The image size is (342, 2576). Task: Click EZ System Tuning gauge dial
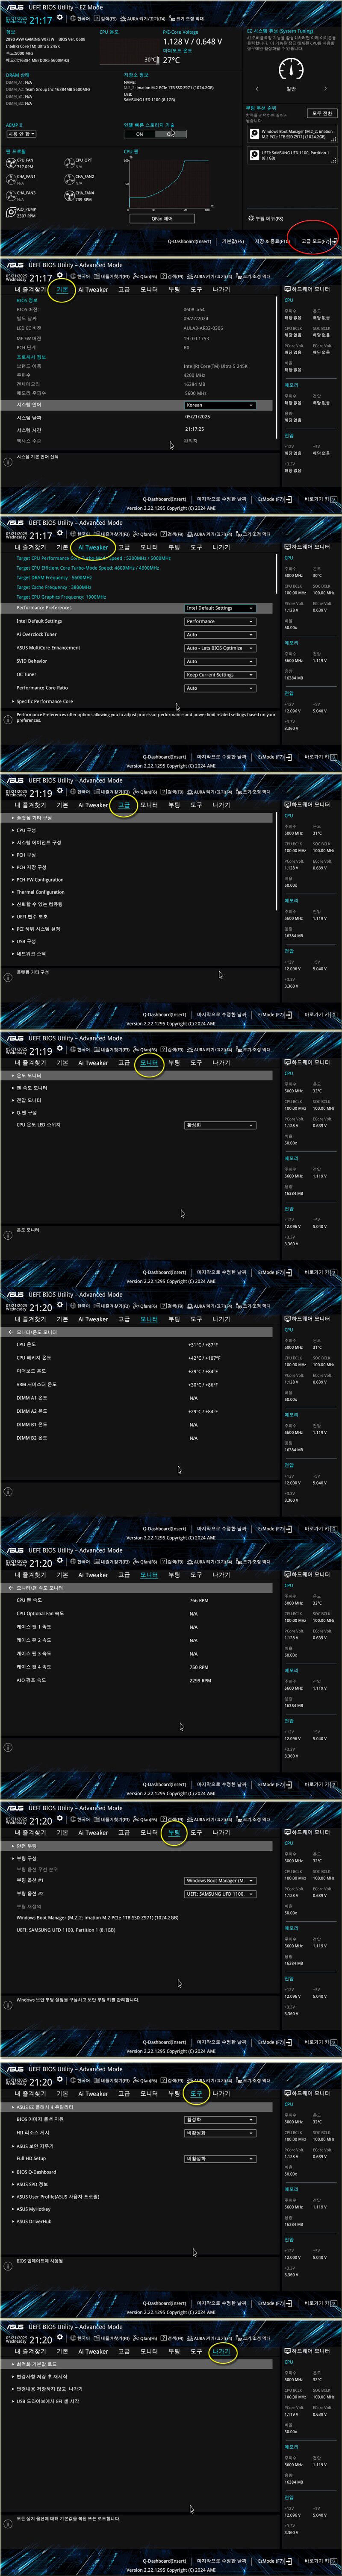291,69
